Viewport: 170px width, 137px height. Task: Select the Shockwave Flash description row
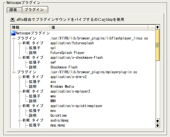click(83, 67)
